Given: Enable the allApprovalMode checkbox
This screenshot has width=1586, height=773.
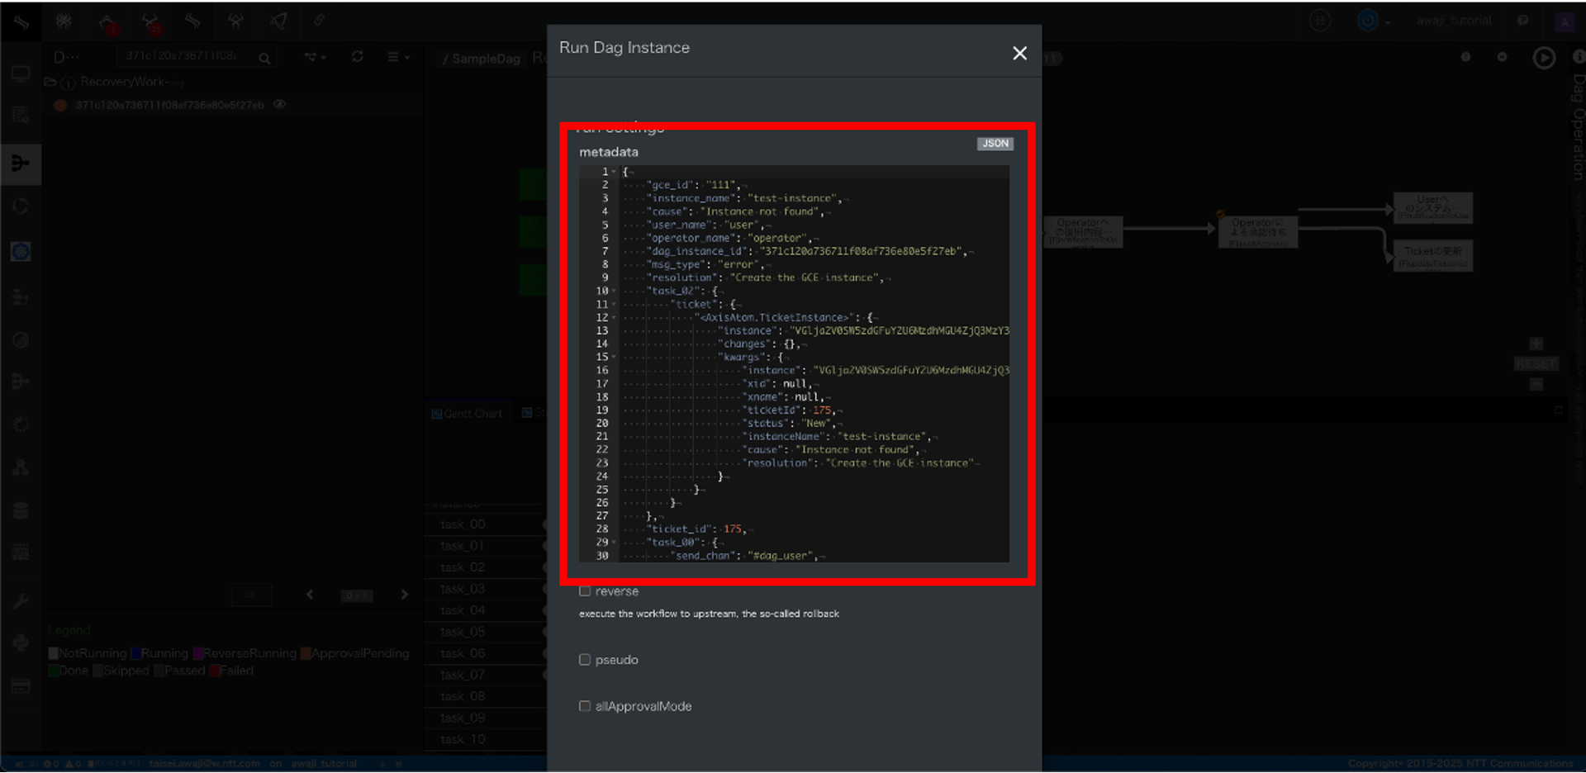Looking at the screenshot, I should click(585, 706).
